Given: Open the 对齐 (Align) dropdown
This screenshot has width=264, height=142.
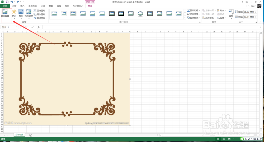Looking at the screenshot, I should (221, 11).
